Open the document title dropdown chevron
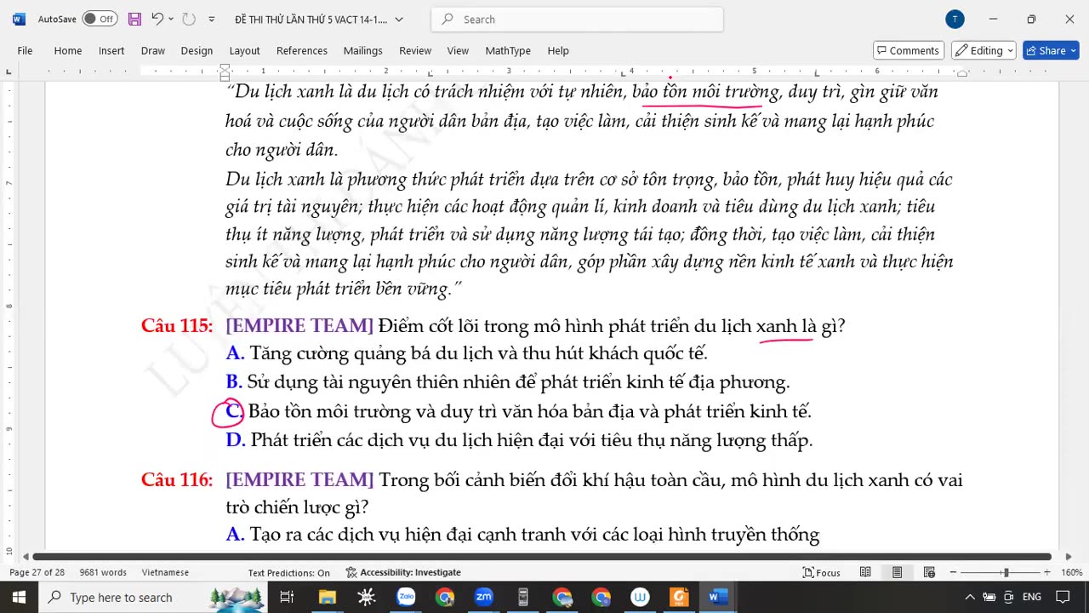Viewport: 1089px width, 613px height. (399, 19)
